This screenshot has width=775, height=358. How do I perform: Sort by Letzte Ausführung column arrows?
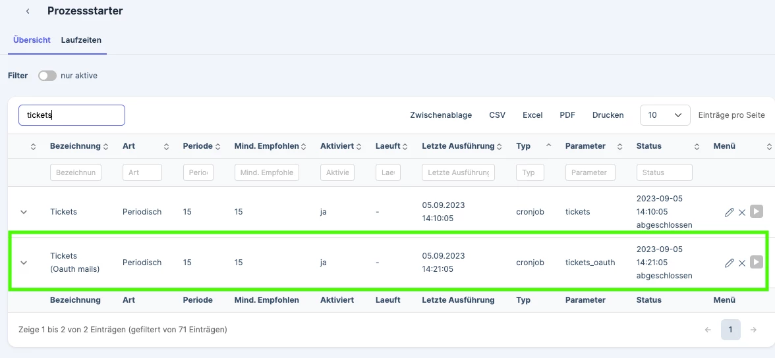click(500, 146)
